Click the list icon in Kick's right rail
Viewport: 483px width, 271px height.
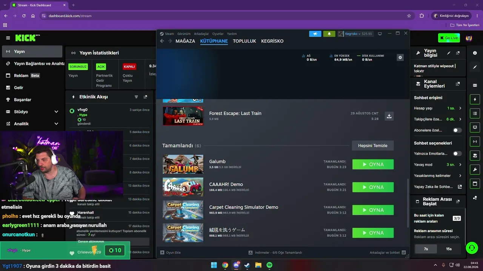pos(475,113)
